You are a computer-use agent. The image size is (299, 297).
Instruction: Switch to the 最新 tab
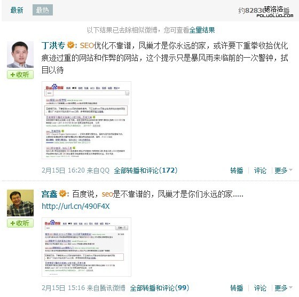tap(17, 10)
